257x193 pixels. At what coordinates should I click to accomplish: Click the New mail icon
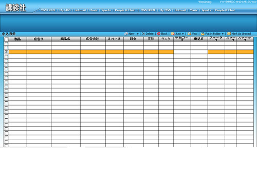tap(126, 34)
